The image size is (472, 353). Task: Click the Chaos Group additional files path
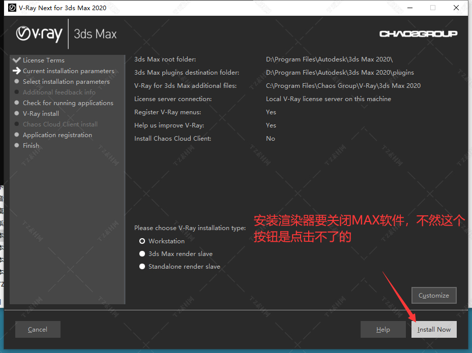pos(343,86)
